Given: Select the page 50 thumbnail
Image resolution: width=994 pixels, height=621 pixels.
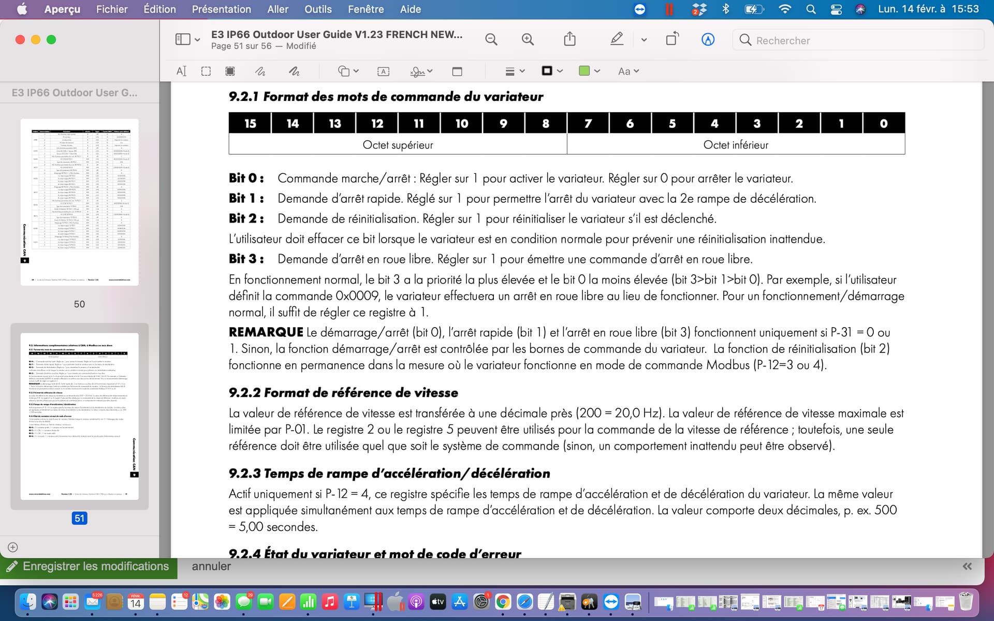Looking at the screenshot, I should click(x=80, y=202).
